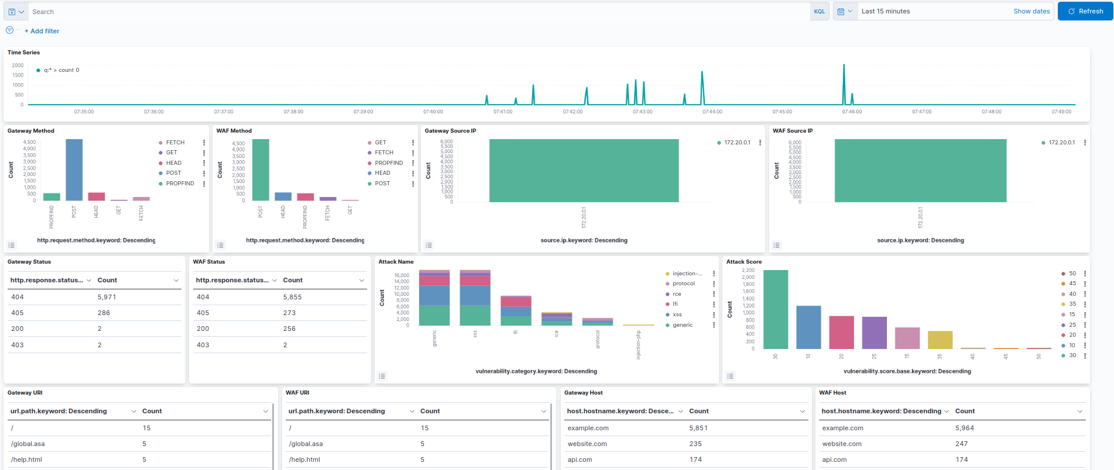
Task: Open options dots for xss legend entry
Action: [714, 315]
